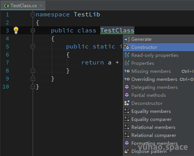Viewport: 194px width, 156px height.
Task: Choose Deconstructor menu entry
Action: pyautogui.click(x=159, y=103)
